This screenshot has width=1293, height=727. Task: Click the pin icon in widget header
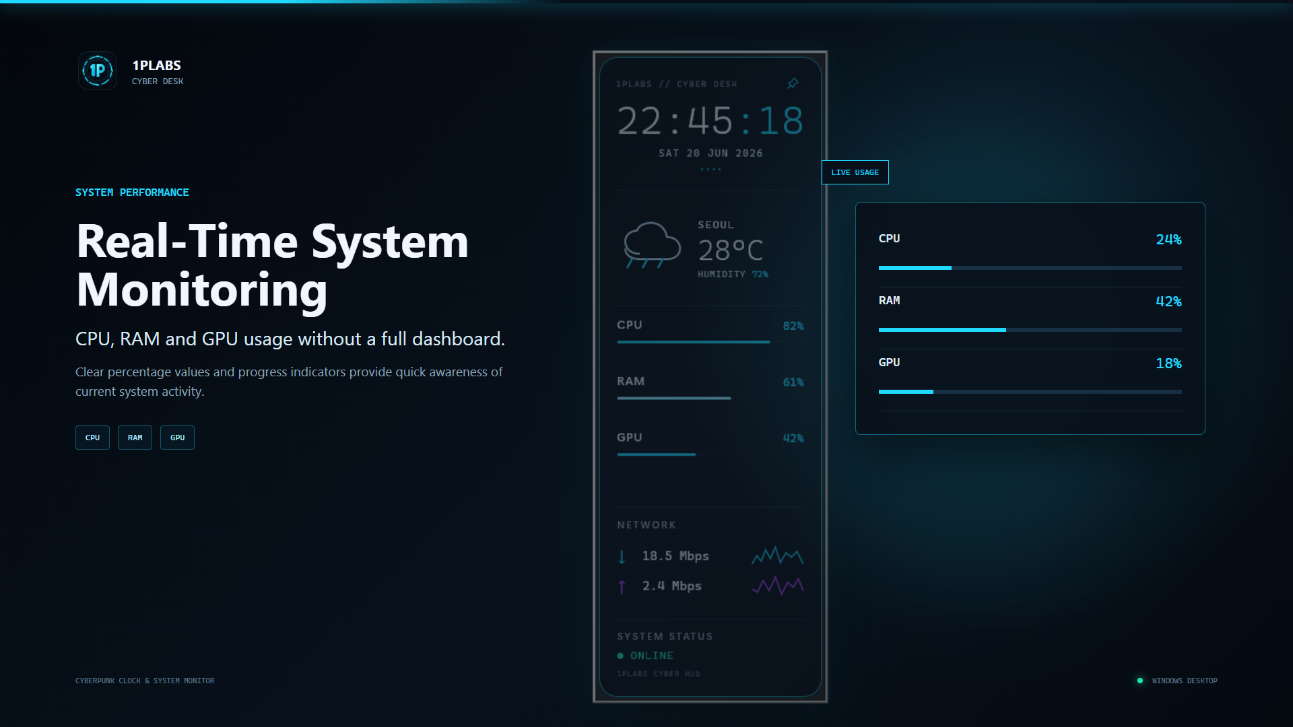coord(793,83)
